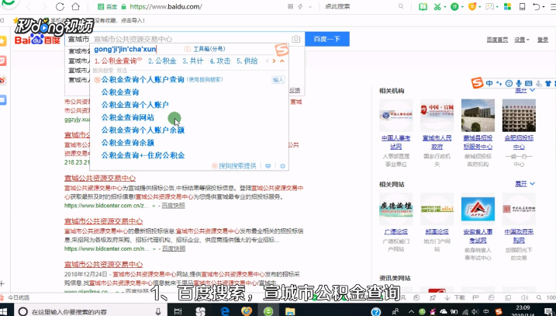Open the 设置 settings dropdown

pyautogui.click(x=522, y=40)
